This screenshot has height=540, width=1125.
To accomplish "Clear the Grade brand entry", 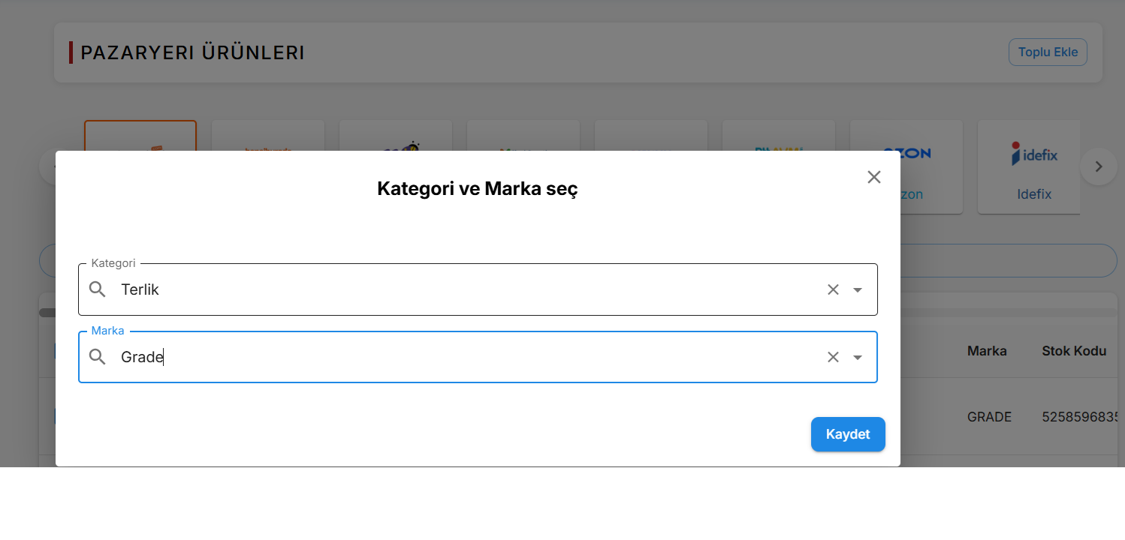I will coord(833,356).
